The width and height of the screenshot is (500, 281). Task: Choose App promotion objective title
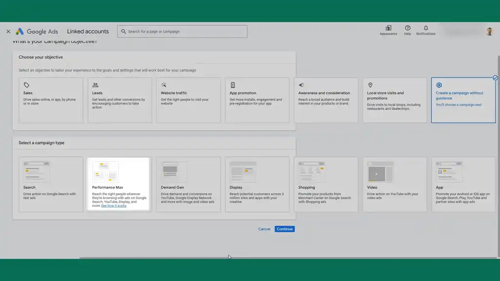(243, 93)
